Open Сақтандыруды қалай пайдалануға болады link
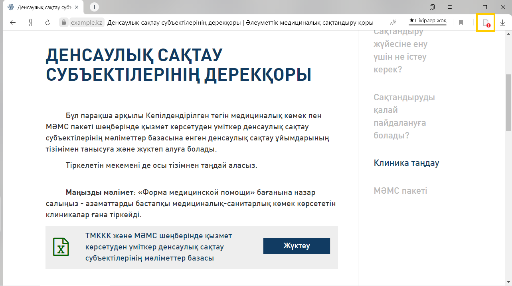The image size is (512, 286). point(404,116)
